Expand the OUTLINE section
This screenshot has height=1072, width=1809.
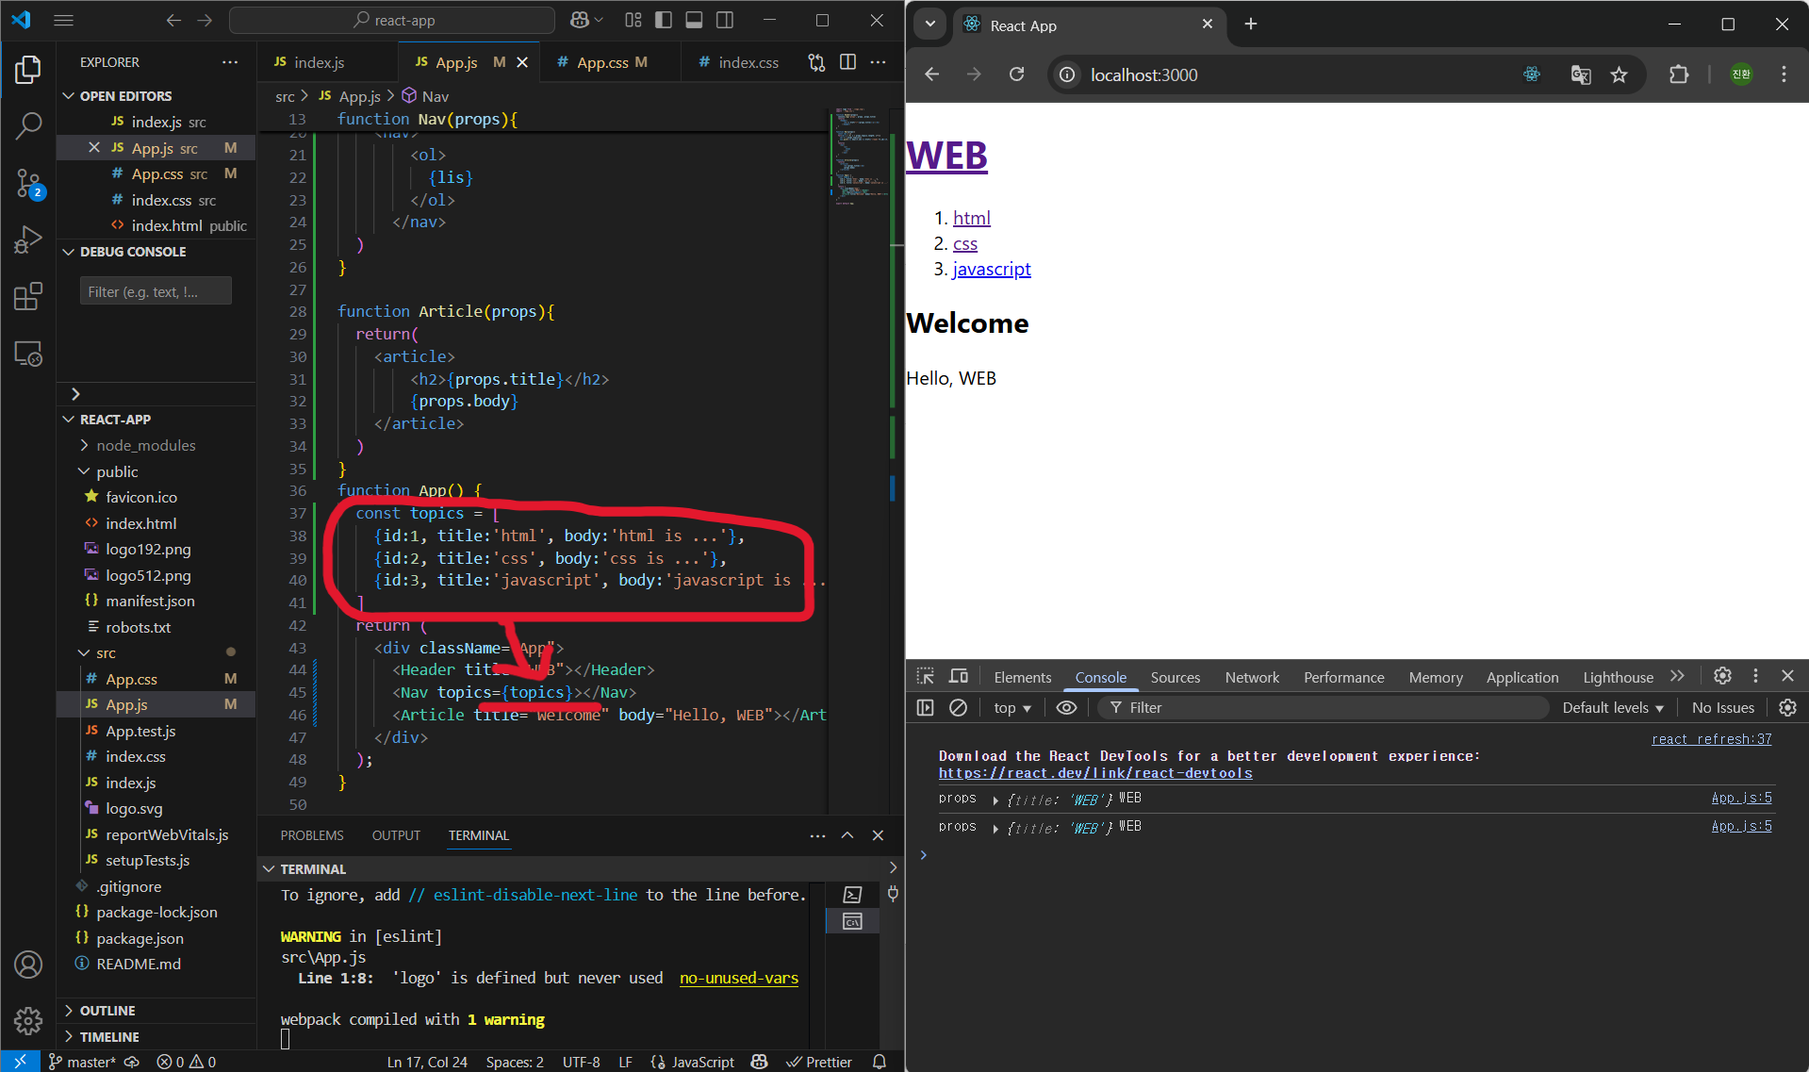107,1010
